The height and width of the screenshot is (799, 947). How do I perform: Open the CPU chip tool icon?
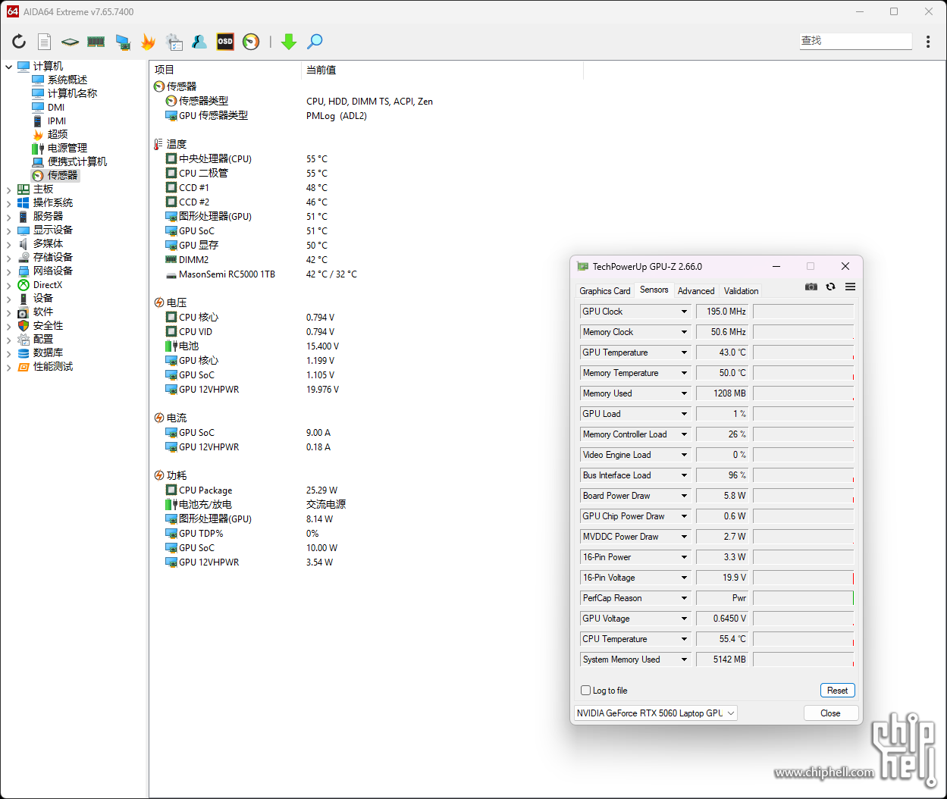point(70,42)
